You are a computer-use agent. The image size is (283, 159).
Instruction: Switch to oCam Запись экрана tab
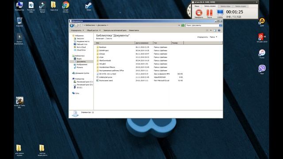pyautogui.click(x=210, y=6)
